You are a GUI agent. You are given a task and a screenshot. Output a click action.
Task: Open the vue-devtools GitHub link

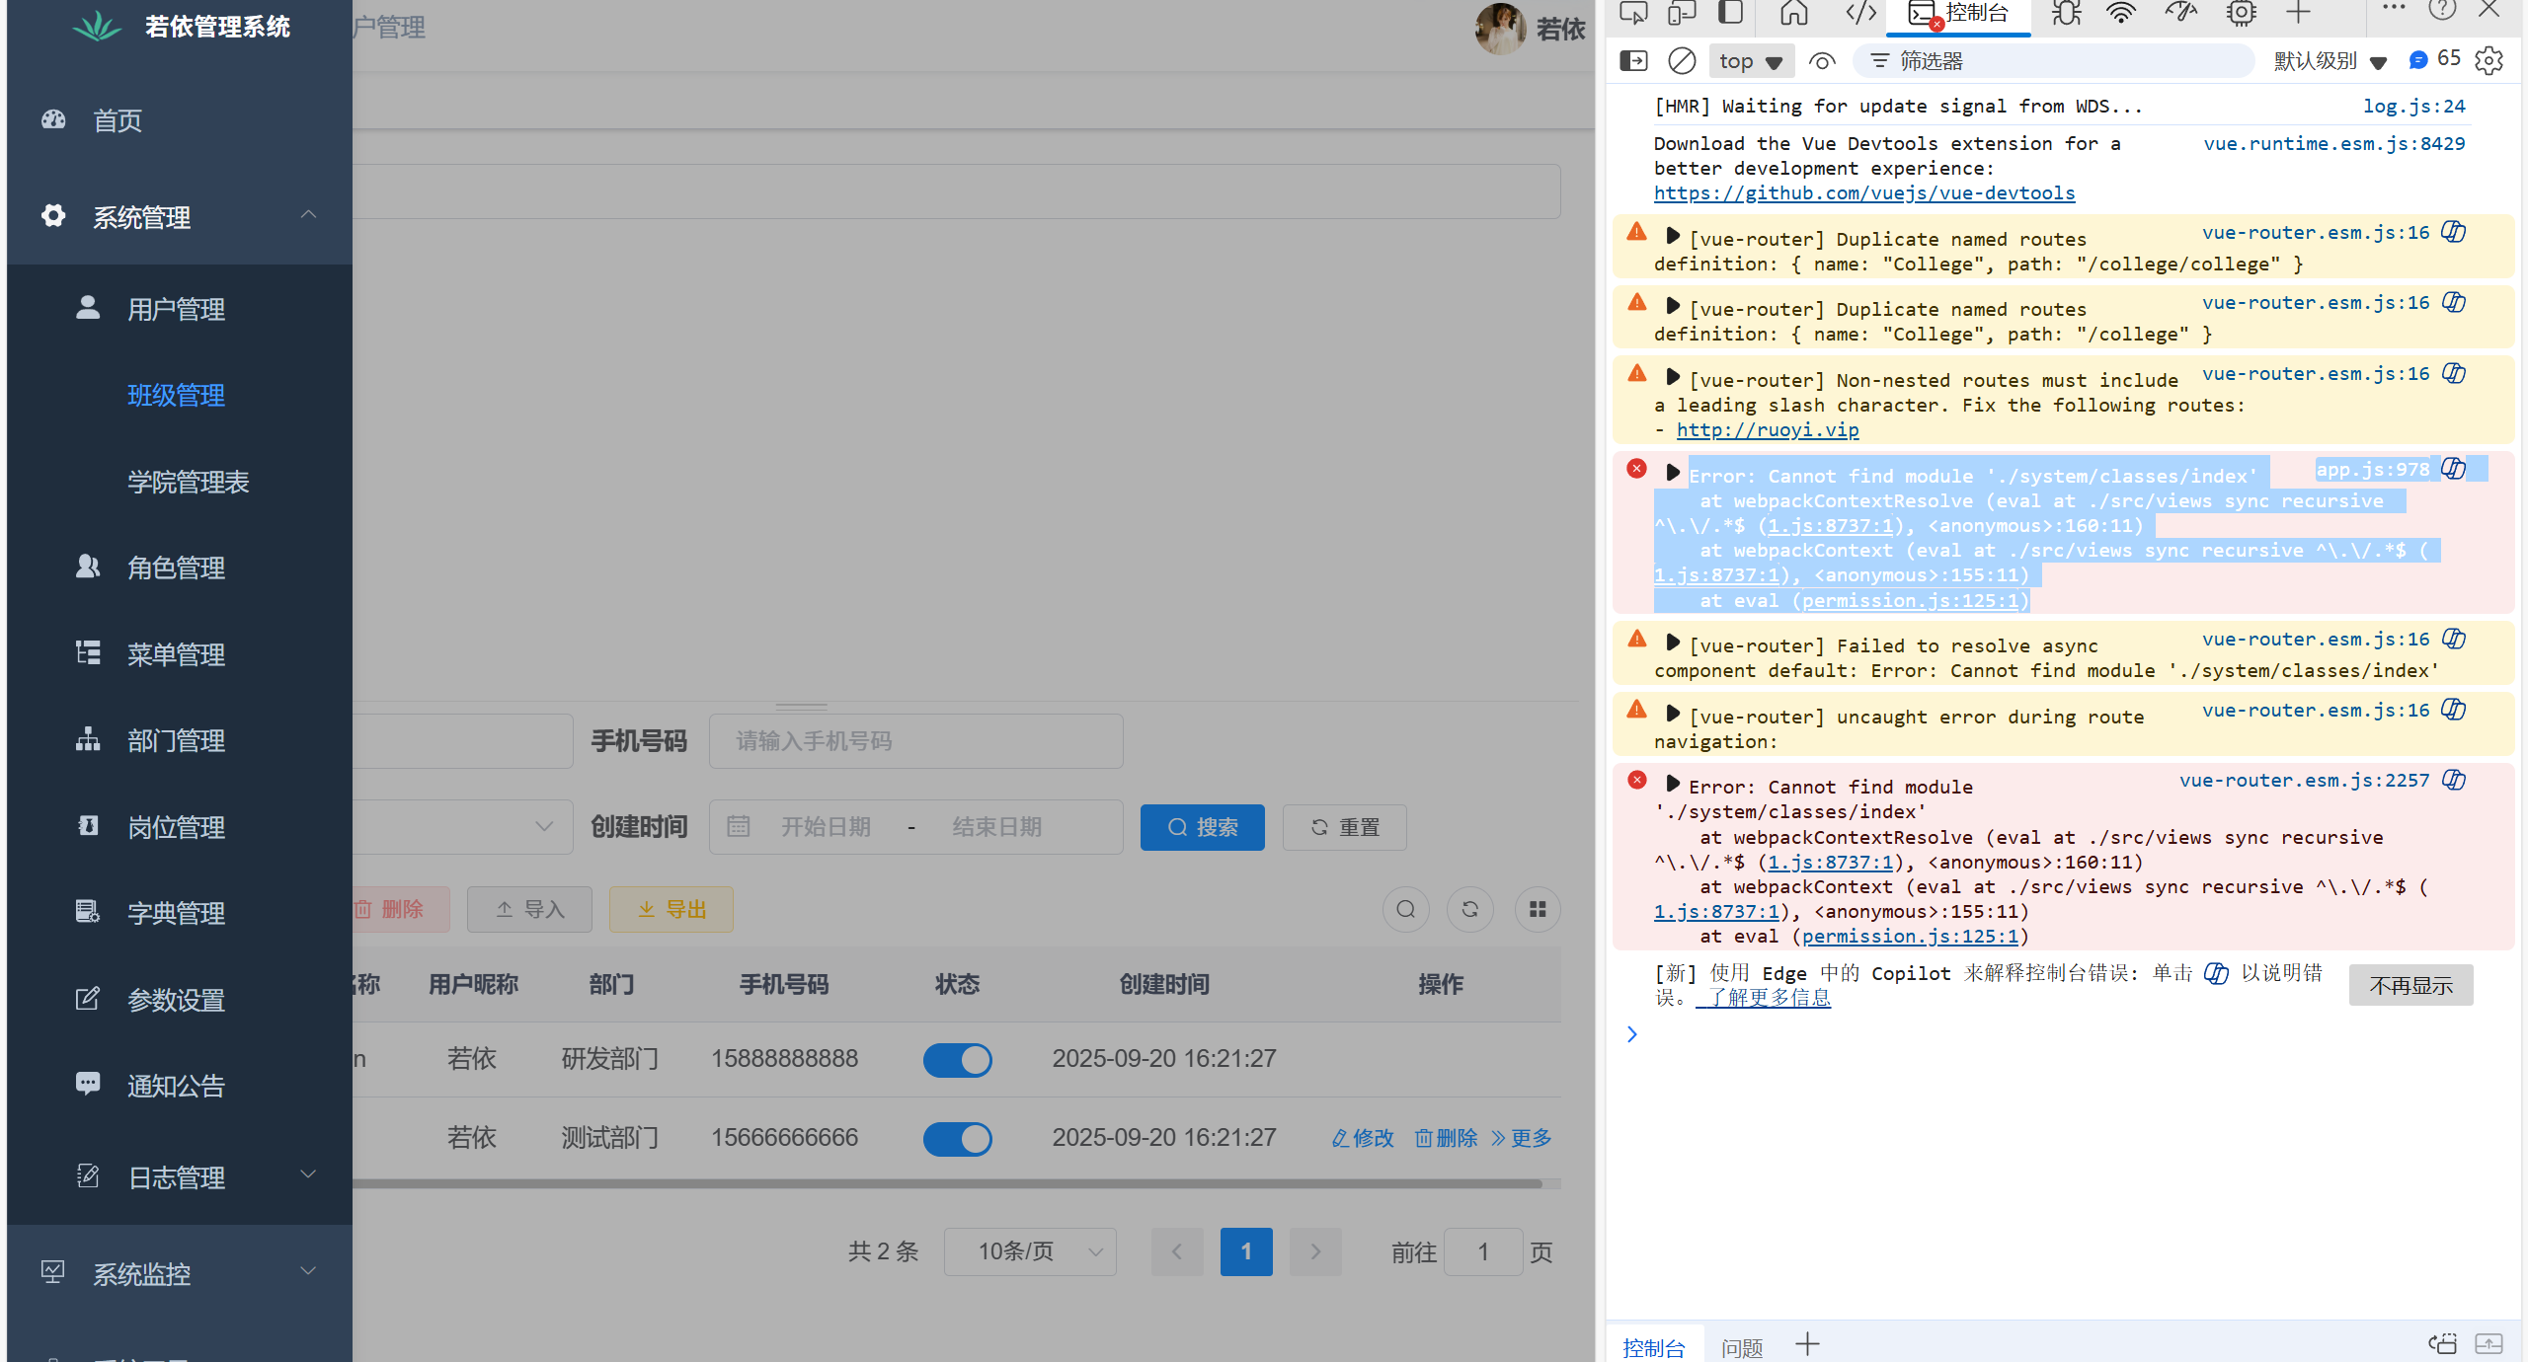1863,193
